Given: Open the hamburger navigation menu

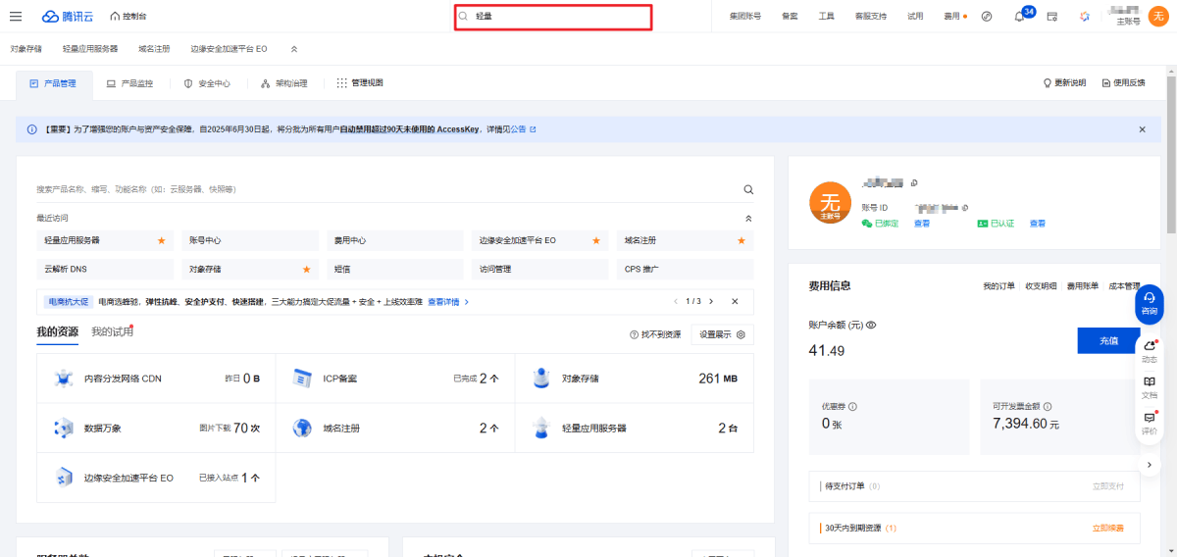Looking at the screenshot, I should coord(16,16).
